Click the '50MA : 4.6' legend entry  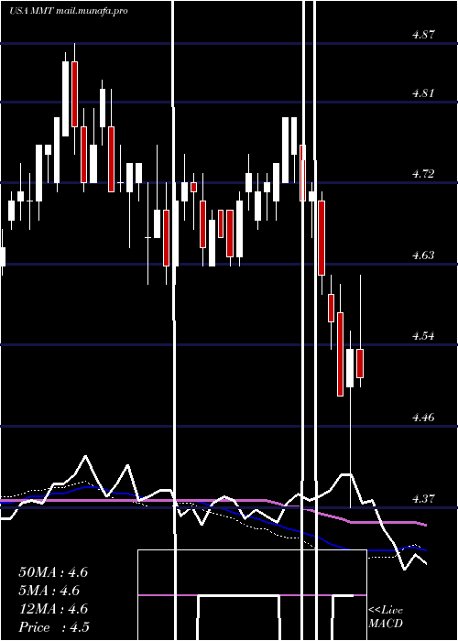(53, 572)
